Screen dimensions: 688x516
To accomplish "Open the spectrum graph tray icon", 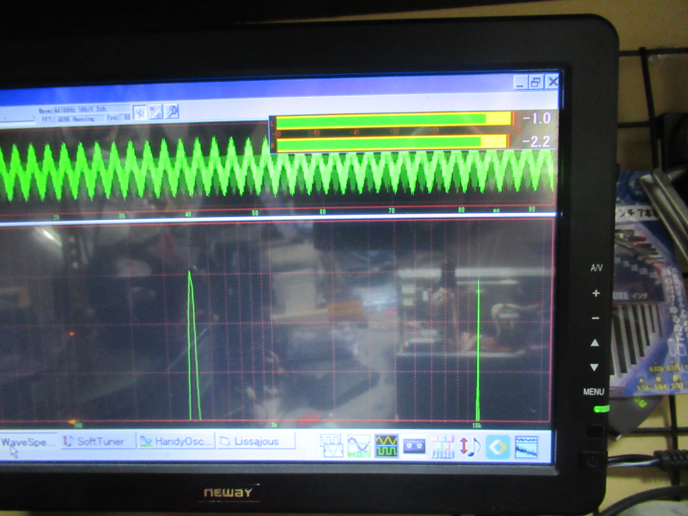I will point(526,447).
